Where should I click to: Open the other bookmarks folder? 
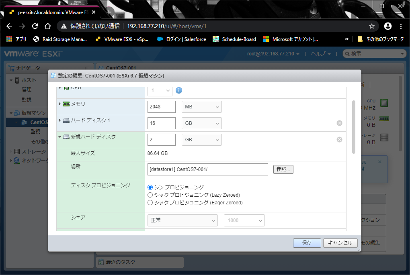point(380,39)
